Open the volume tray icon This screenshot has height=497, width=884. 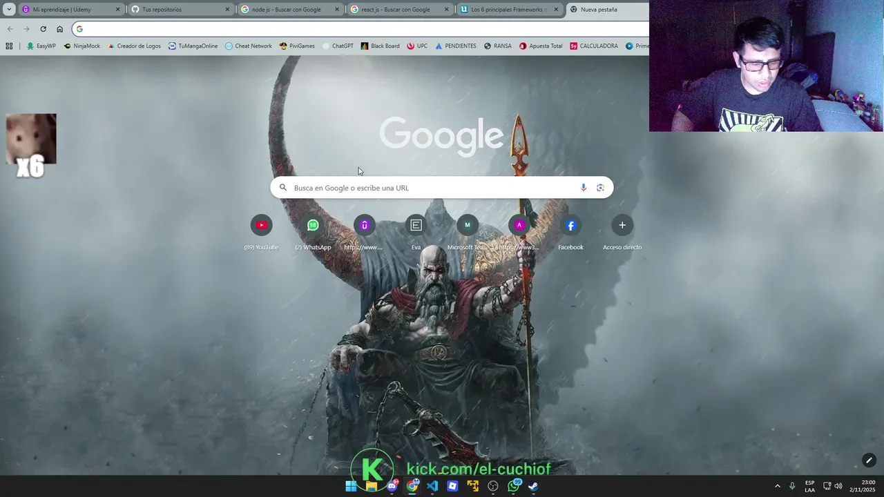point(838,486)
